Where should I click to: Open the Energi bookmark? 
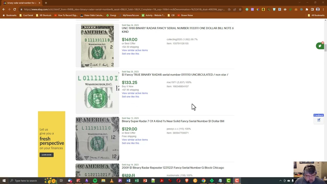point(111,15)
